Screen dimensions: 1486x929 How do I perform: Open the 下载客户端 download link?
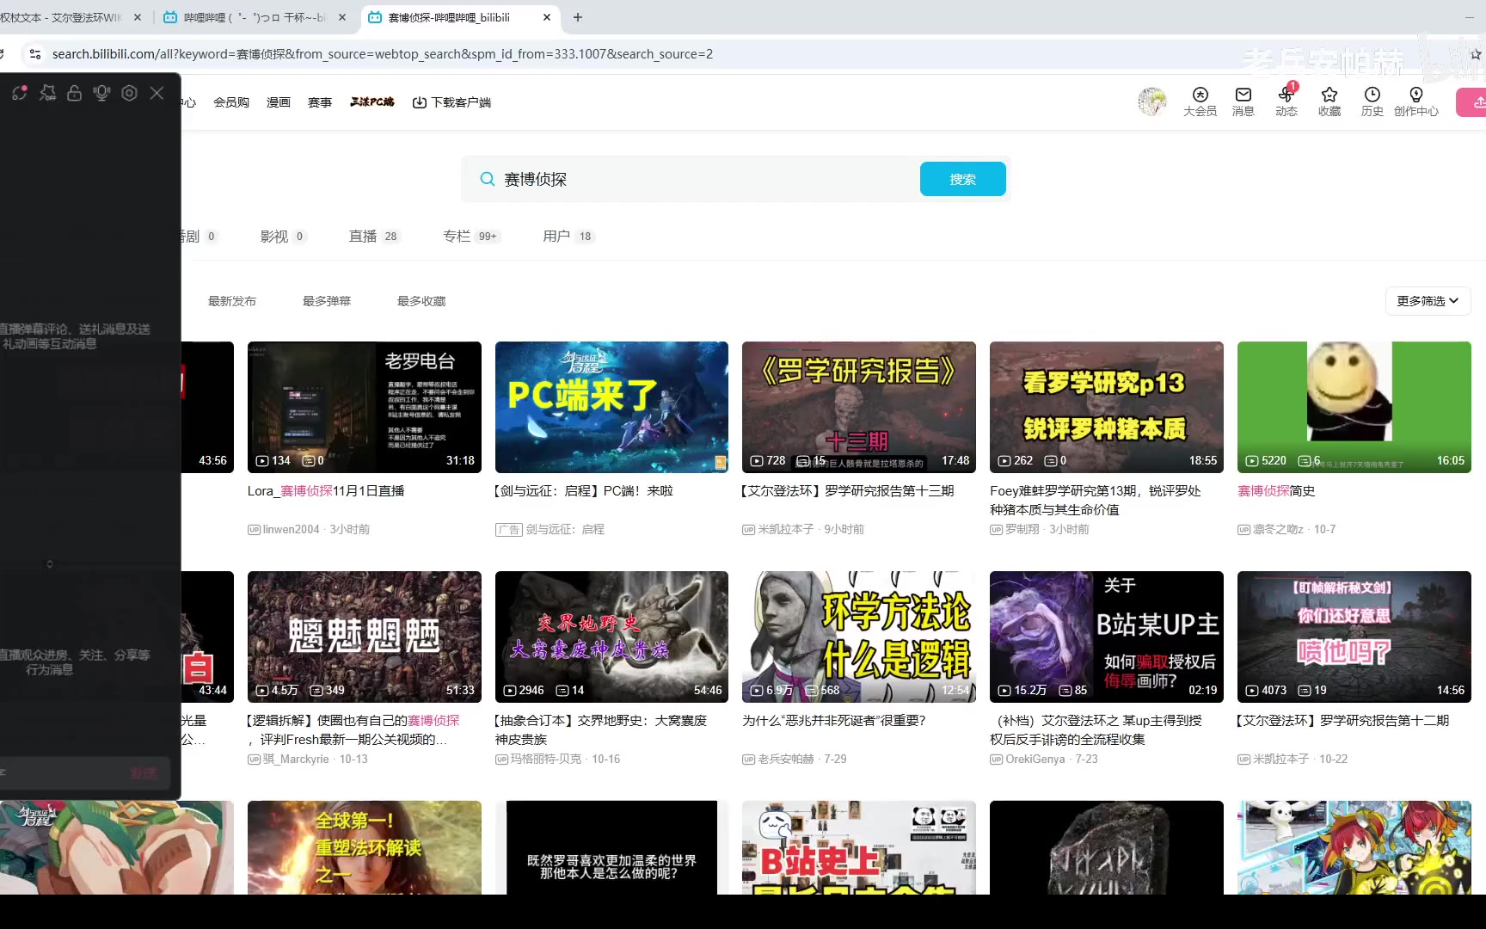pos(451,102)
